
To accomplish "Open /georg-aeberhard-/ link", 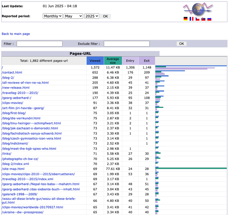I will 16,98.
